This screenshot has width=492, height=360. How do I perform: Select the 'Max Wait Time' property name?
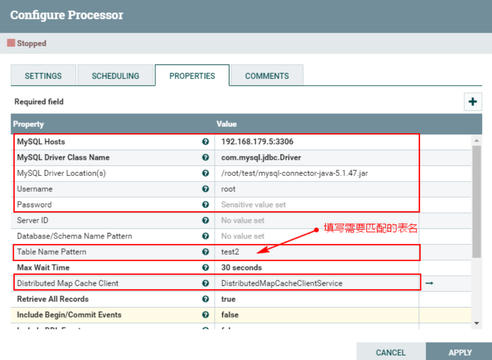click(x=43, y=267)
